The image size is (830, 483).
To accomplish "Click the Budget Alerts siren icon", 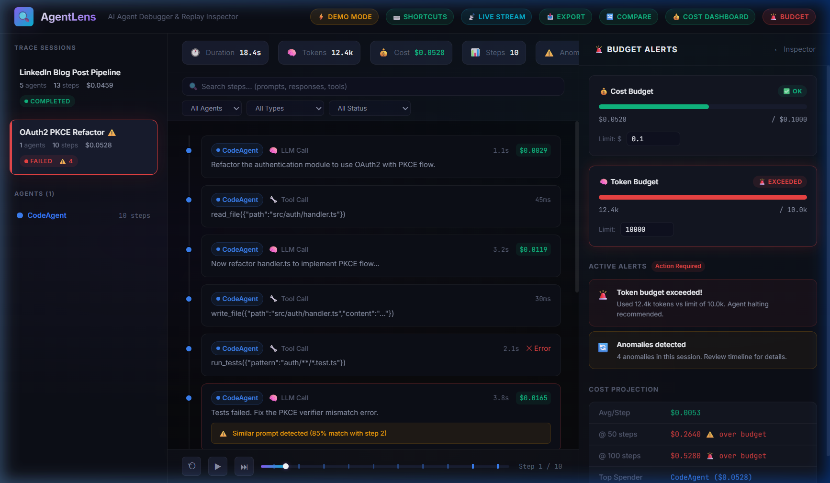I will click(599, 49).
